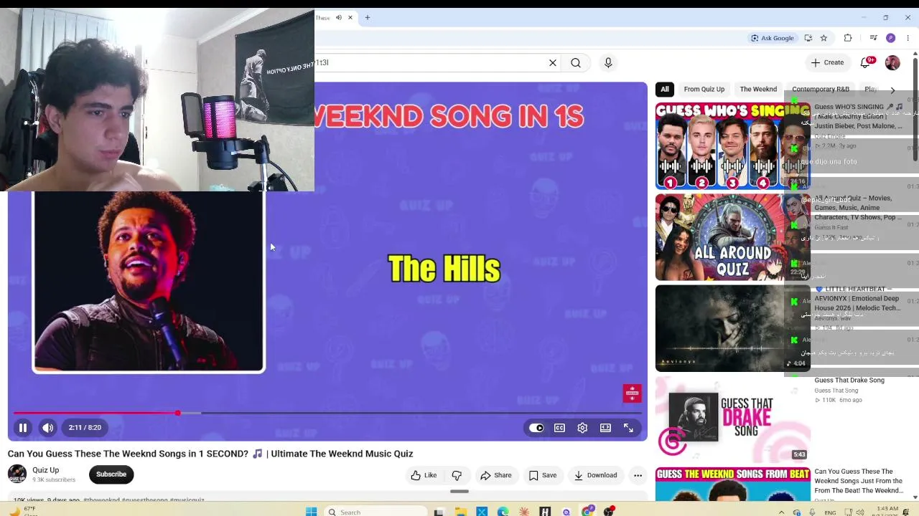This screenshot has width=919, height=516.
Task: Start voice search with microphone
Action: click(x=608, y=63)
